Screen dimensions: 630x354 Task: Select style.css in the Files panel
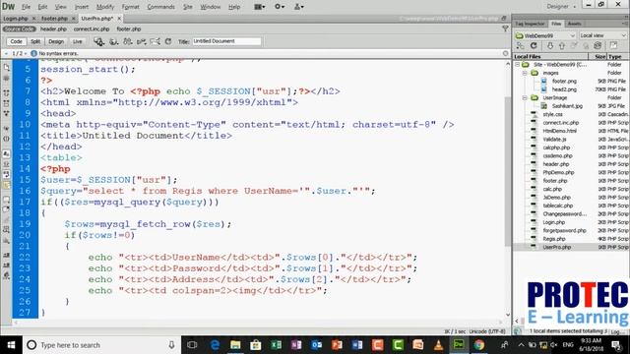pyautogui.click(x=552, y=114)
